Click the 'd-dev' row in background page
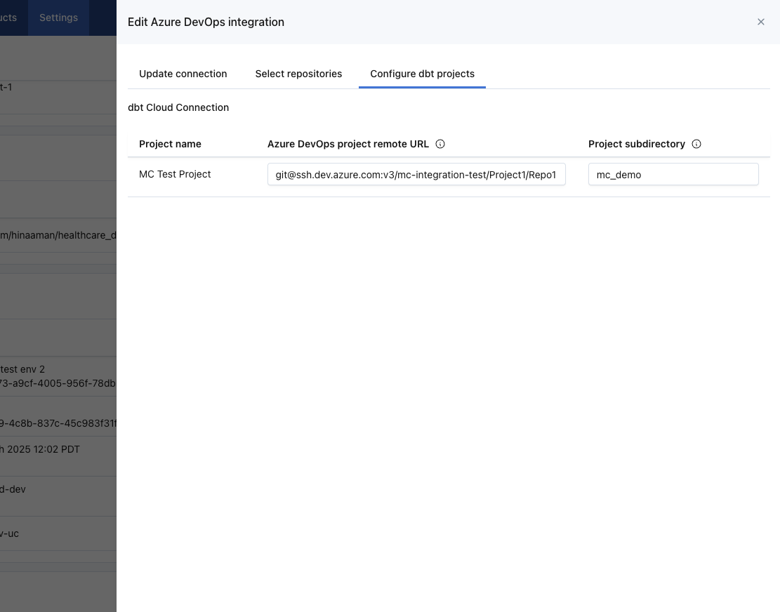Image resolution: width=780 pixels, height=612 pixels. pos(13,489)
